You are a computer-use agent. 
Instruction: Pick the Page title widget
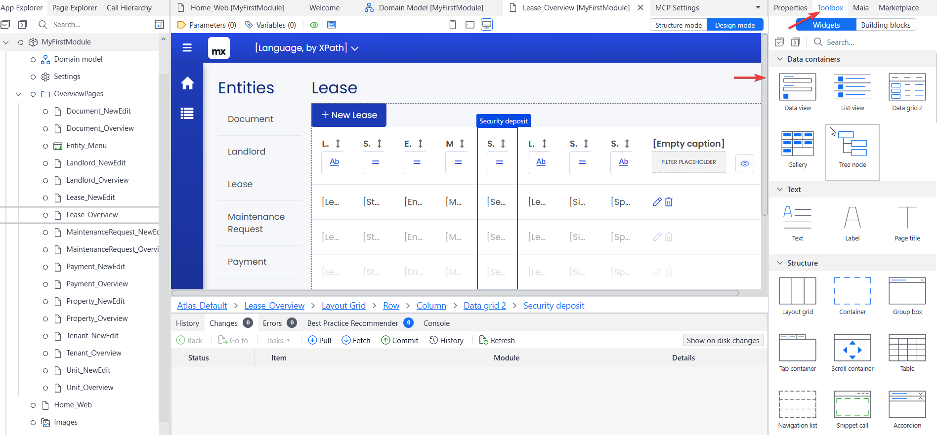click(x=907, y=223)
